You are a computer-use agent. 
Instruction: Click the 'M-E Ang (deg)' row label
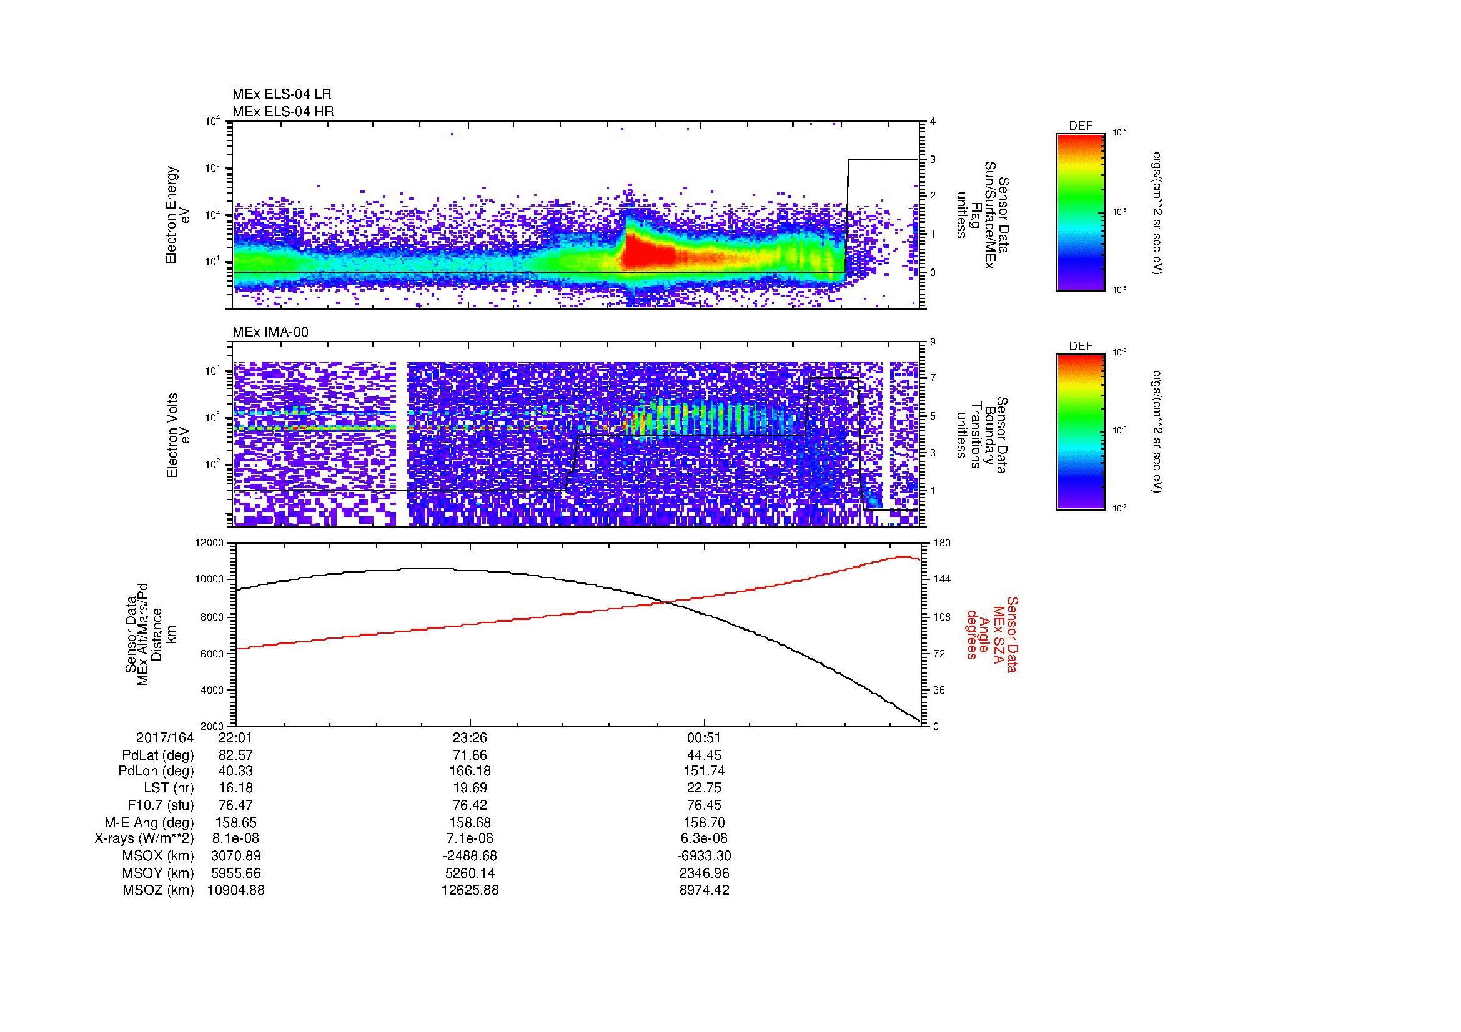click(149, 822)
